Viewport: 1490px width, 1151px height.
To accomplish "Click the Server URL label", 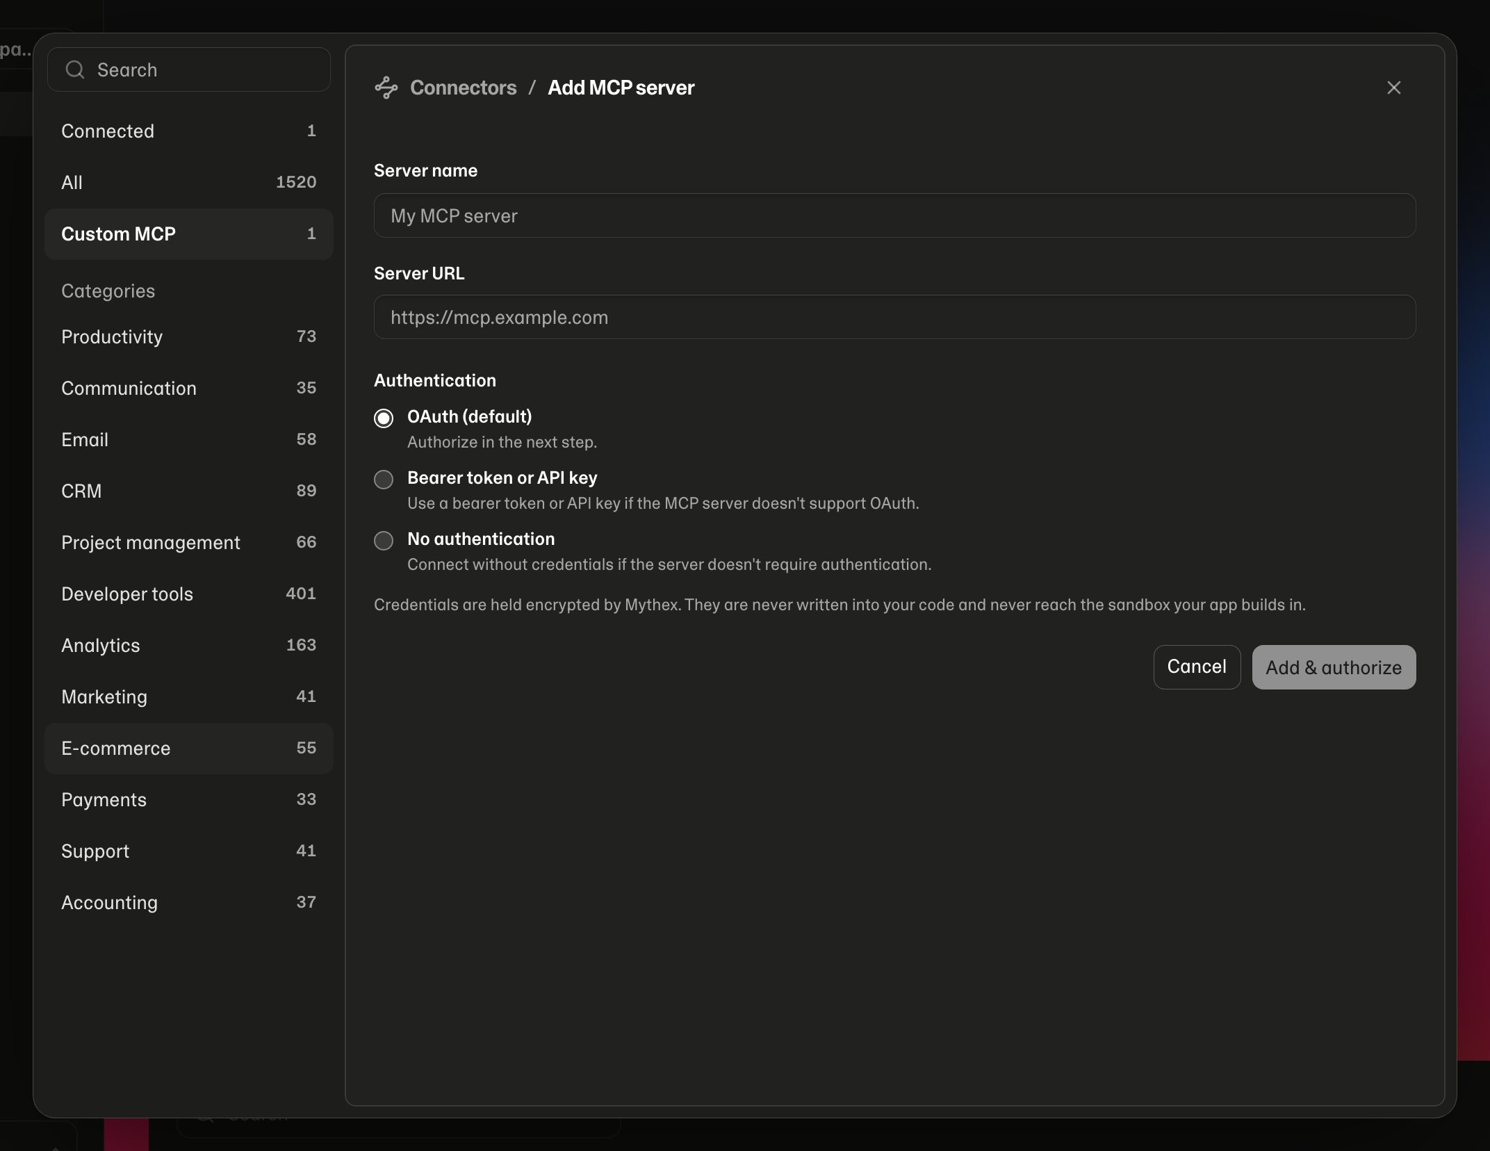I will 419,273.
